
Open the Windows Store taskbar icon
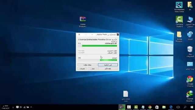click(157, 107)
